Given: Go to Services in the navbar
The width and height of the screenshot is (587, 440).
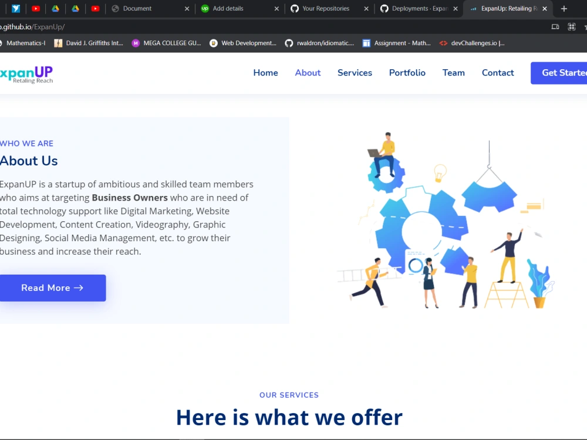Looking at the screenshot, I should 355,73.
